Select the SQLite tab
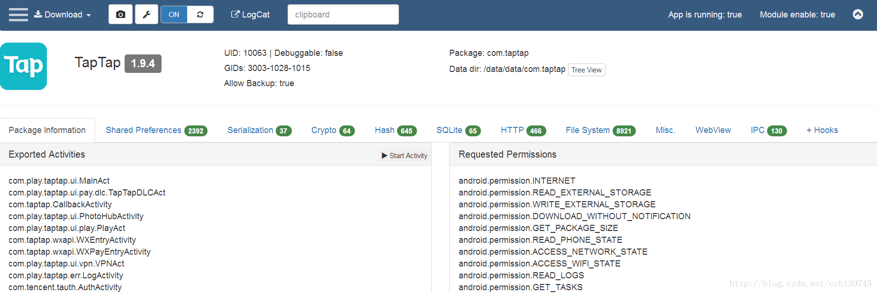The height and width of the screenshot is (293, 877). [x=459, y=130]
